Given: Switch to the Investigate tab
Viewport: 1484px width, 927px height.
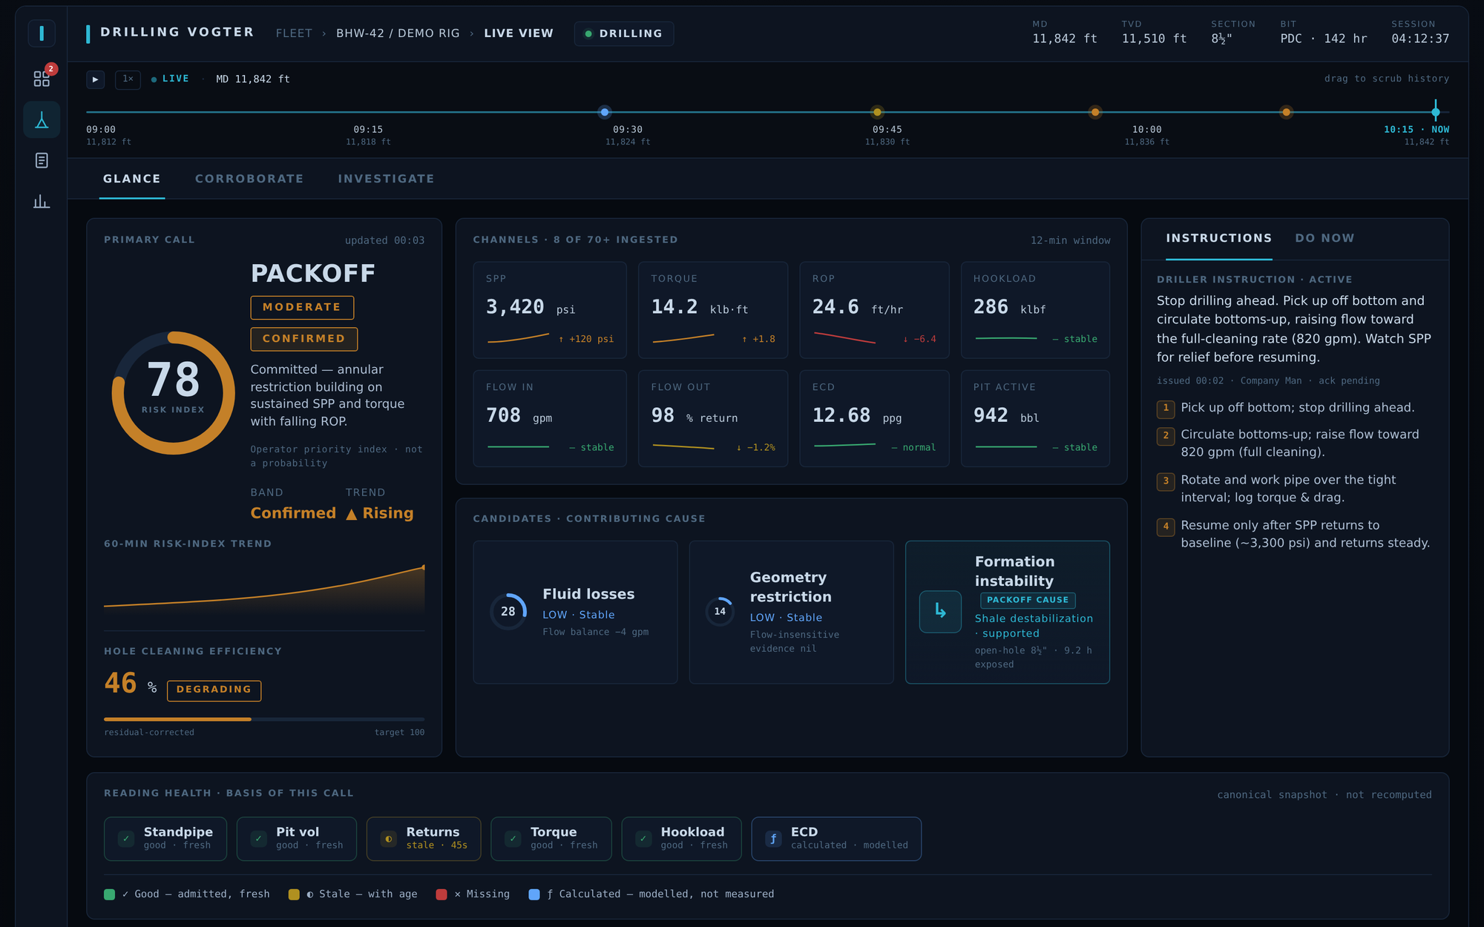Looking at the screenshot, I should (386, 179).
